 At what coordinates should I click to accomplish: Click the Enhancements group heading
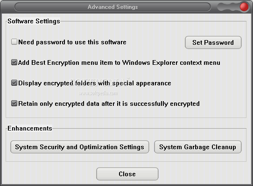point(30,128)
